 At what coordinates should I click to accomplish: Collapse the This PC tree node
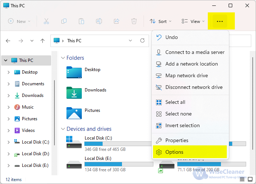pos(6,60)
